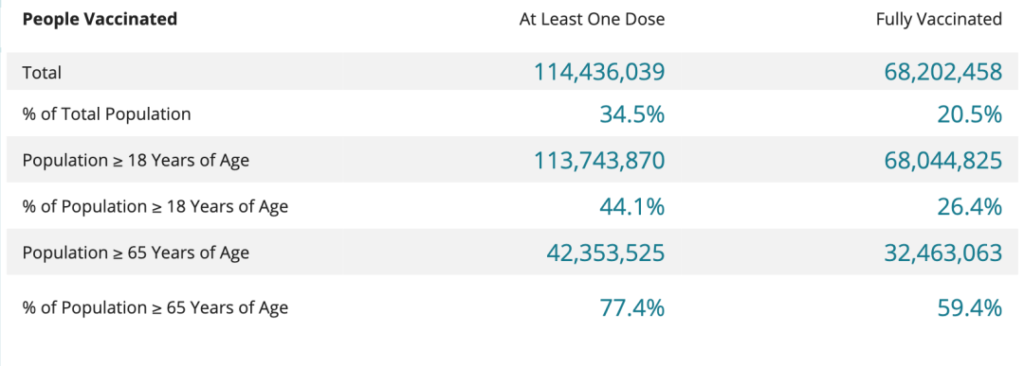Click the People Vaccinated header
This screenshot has width=1024, height=366.
click(x=100, y=20)
